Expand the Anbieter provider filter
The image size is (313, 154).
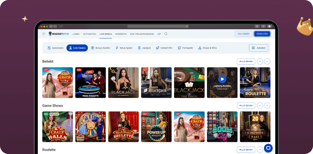(x=259, y=48)
